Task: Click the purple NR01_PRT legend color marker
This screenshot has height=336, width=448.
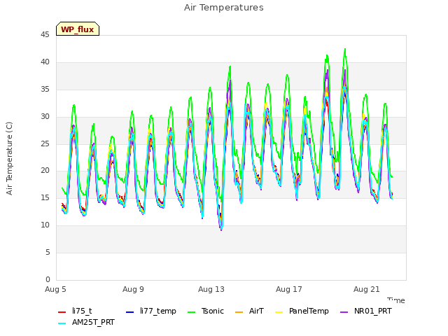Action: coord(344,312)
